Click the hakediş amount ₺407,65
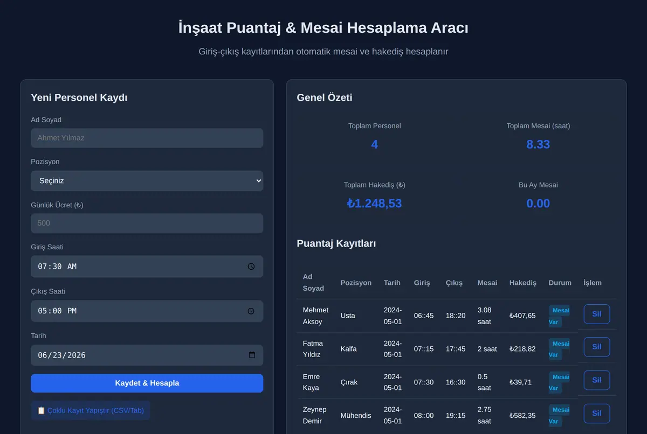The height and width of the screenshot is (434, 647). click(x=522, y=316)
